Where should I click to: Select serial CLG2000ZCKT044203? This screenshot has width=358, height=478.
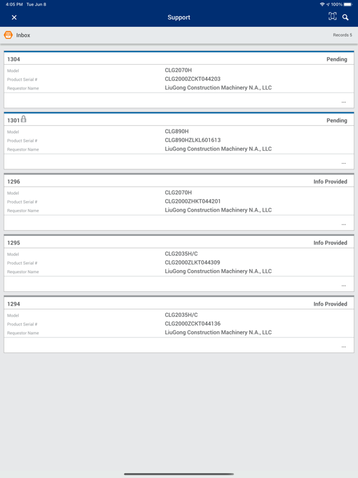(x=193, y=79)
